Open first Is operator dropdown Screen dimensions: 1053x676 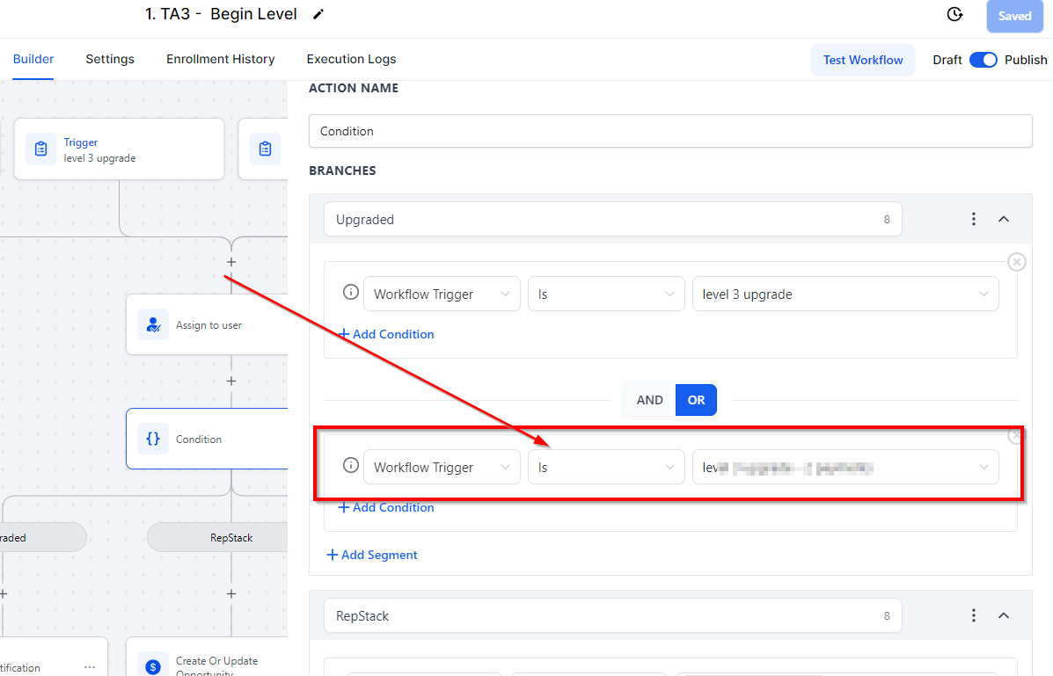click(606, 294)
